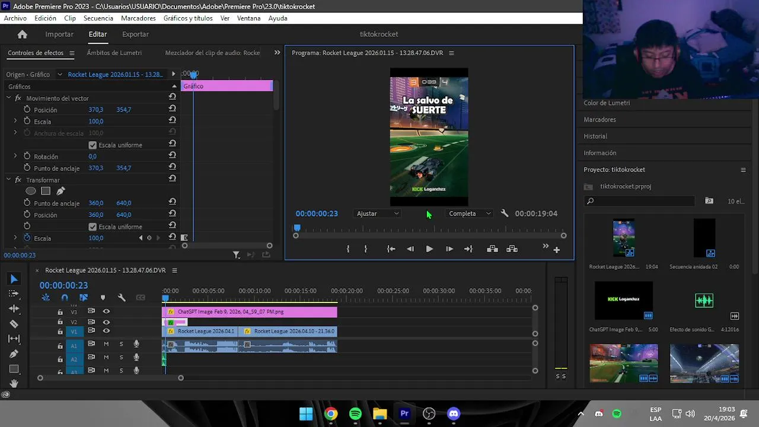Toggle Posición animation stopwatch under Movimiento del vector

[x=27, y=110]
